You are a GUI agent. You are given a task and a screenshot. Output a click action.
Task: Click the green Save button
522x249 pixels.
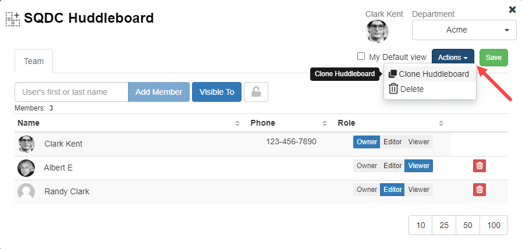pyautogui.click(x=493, y=58)
